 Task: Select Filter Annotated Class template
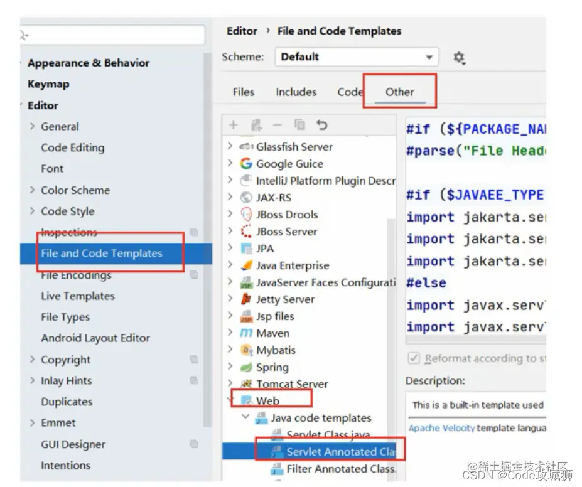pos(340,469)
